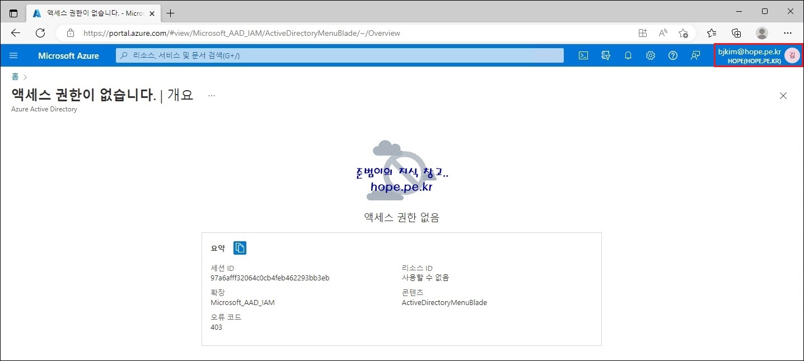804x361 pixels.
Task: Open Cloud Shell from the Azure header
Action: point(583,55)
